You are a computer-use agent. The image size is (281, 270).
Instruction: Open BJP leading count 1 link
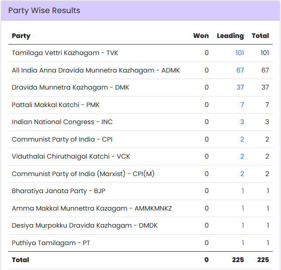pos(243,191)
